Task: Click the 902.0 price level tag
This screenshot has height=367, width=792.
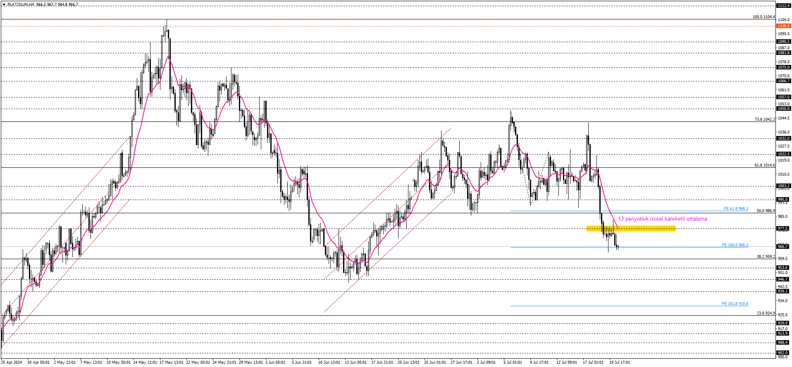Action: [x=784, y=353]
